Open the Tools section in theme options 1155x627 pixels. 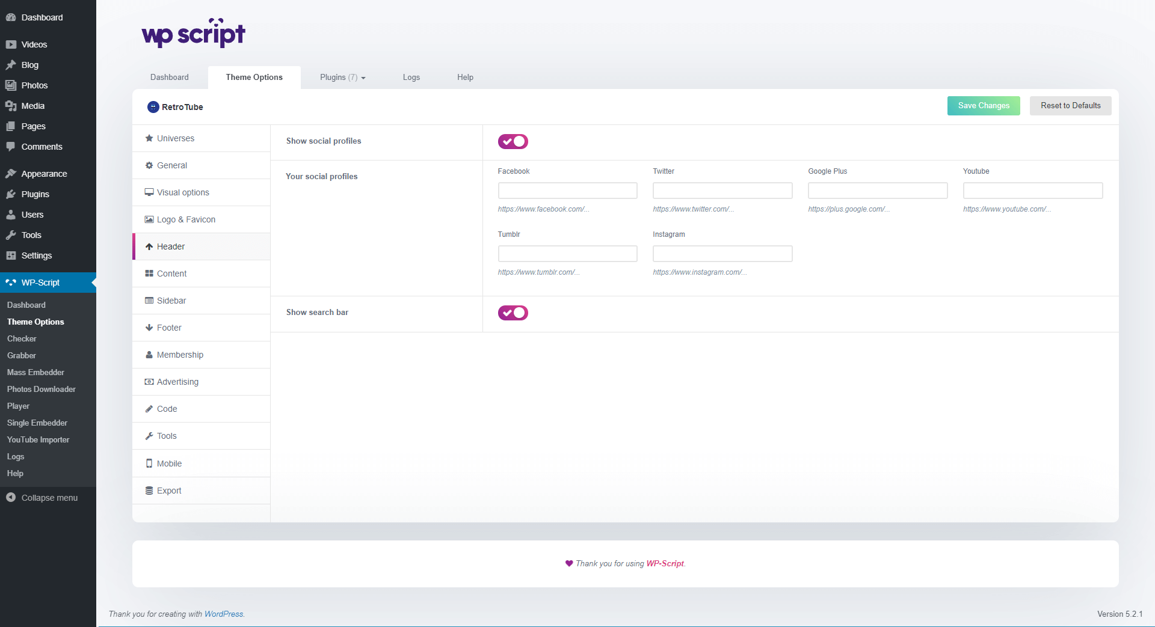pyautogui.click(x=202, y=436)
